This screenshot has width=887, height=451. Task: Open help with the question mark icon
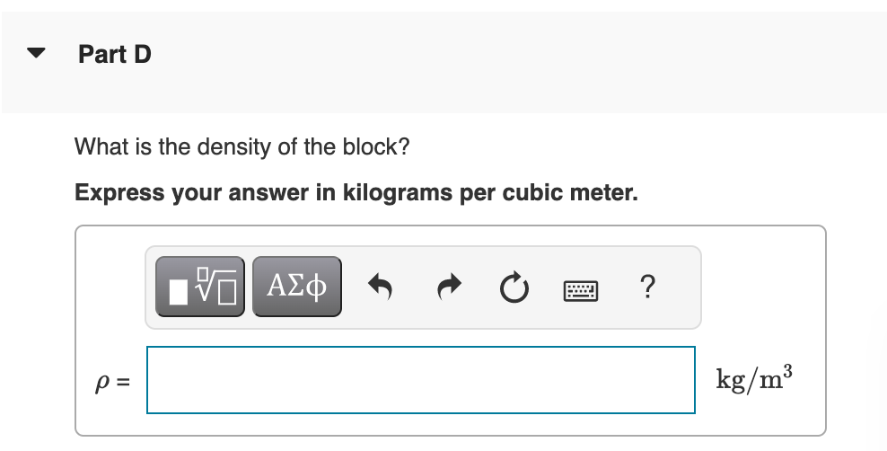click(647, 287)
